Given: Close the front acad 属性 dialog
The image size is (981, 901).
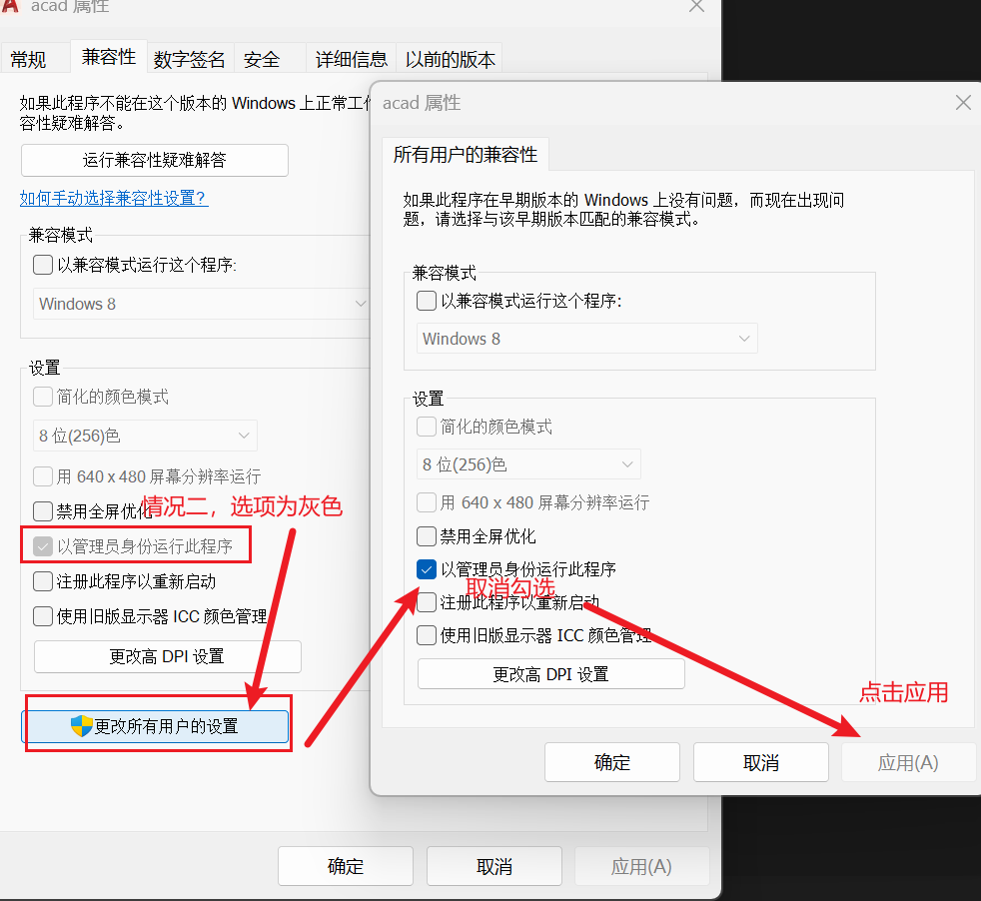Looking at the screenshot, I should (x=963, y=103).
